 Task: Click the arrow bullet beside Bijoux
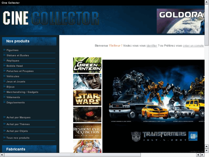click(4, 87)
